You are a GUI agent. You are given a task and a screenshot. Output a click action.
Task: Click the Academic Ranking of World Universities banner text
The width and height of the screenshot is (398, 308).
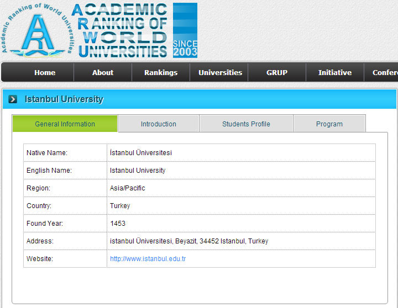119,30
